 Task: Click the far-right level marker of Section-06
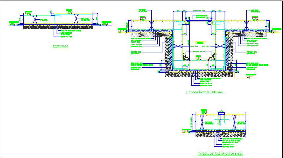107,23
